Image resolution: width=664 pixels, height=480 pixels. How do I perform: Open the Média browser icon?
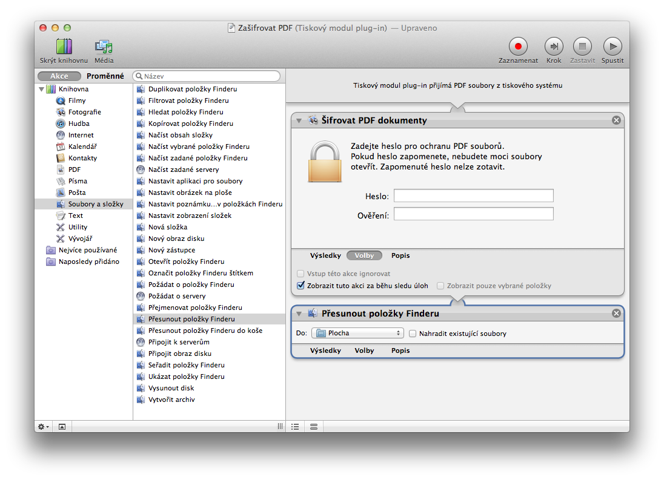(104, 46)
